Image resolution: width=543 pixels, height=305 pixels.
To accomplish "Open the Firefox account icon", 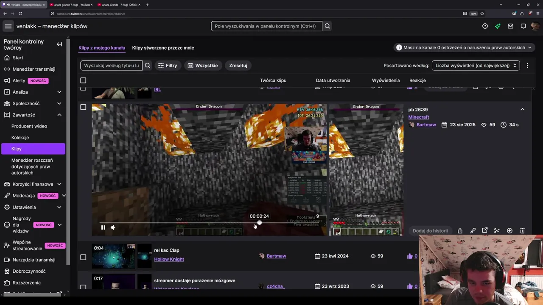I will (x=514, y=14).
